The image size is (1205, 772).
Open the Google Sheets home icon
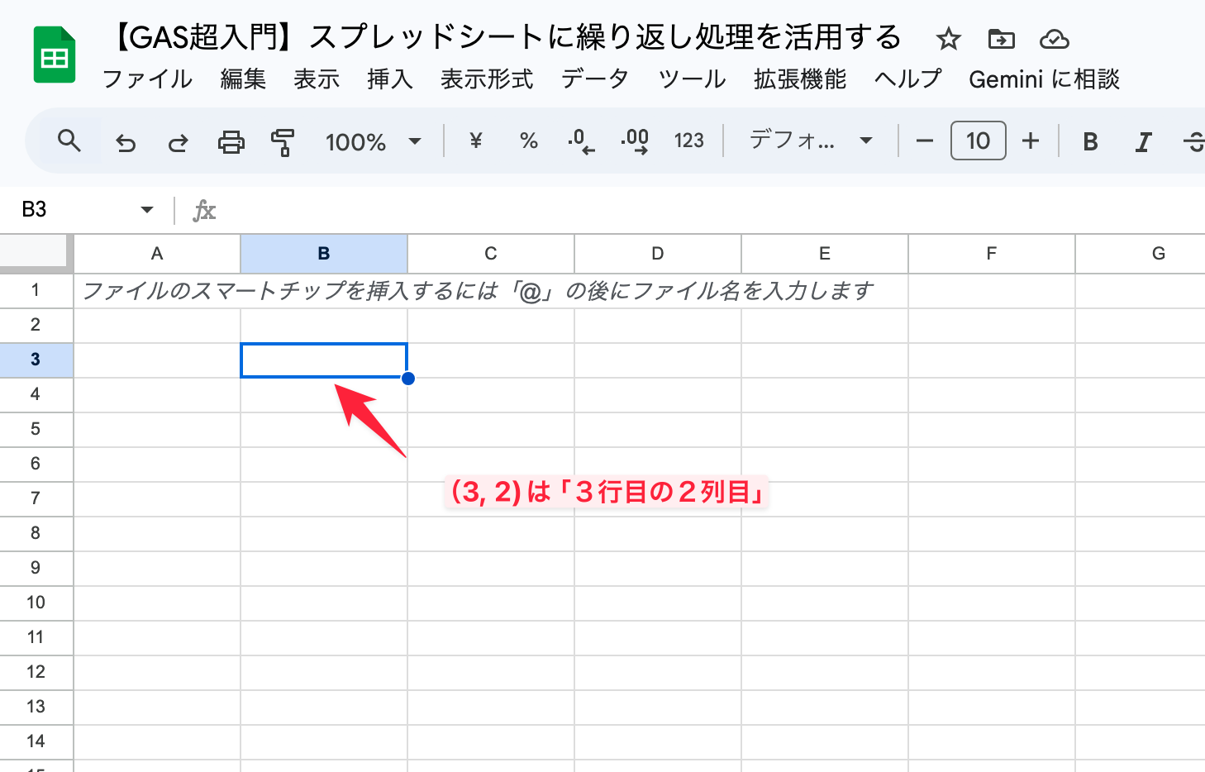pos(55,56)
